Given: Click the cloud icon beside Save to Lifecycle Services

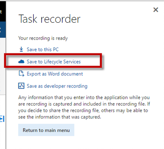Looking at the screenshot, I should (21, 62).
